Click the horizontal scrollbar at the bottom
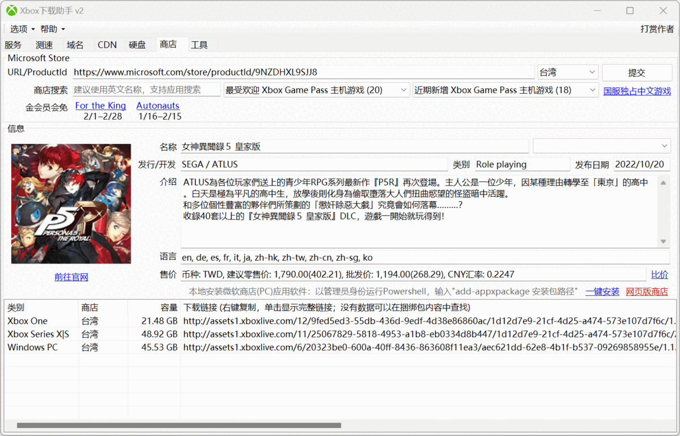 click(x=179, y=425)
